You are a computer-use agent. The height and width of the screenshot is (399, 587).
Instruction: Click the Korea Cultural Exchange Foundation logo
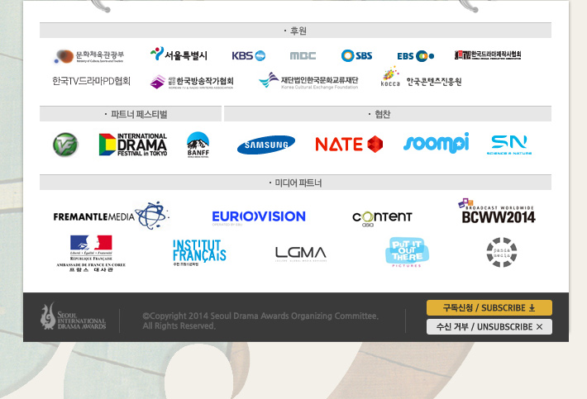click(308, 81)
